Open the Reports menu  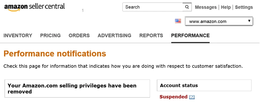click(151, 35)
